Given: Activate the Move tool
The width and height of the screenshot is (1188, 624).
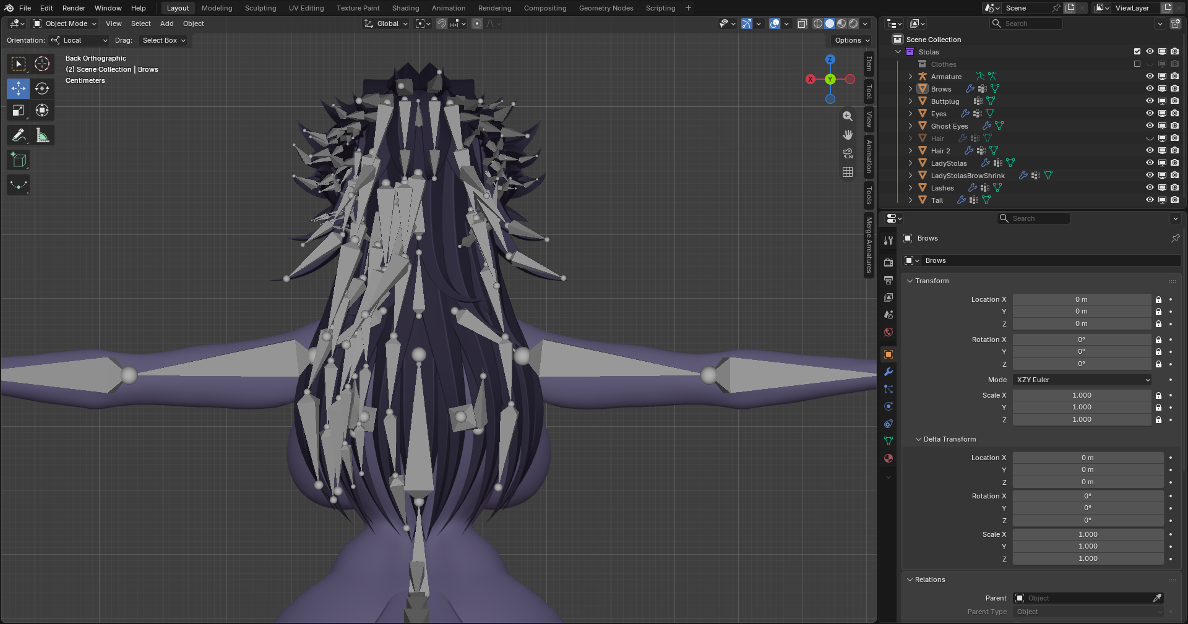Looking at the screenshot, I should pyautogui.click(x=19, y=88).
